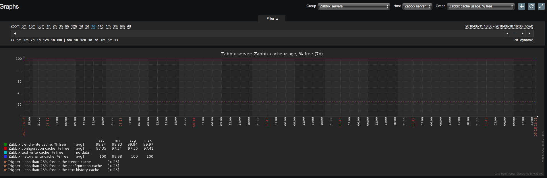Image resolution: width=547 pixels, height=178 pixels.
Task: Set zoom to All
Action: click(x=129, y=26)
